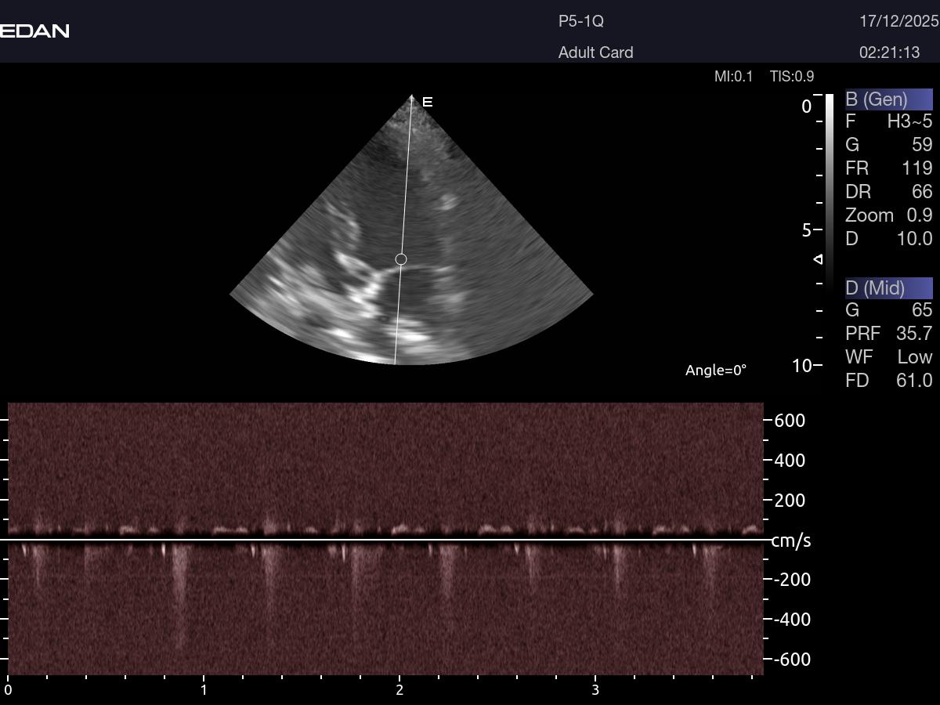Click the tallest spectral peak near 1 second
940x705 pixels.
pos(181,595)
